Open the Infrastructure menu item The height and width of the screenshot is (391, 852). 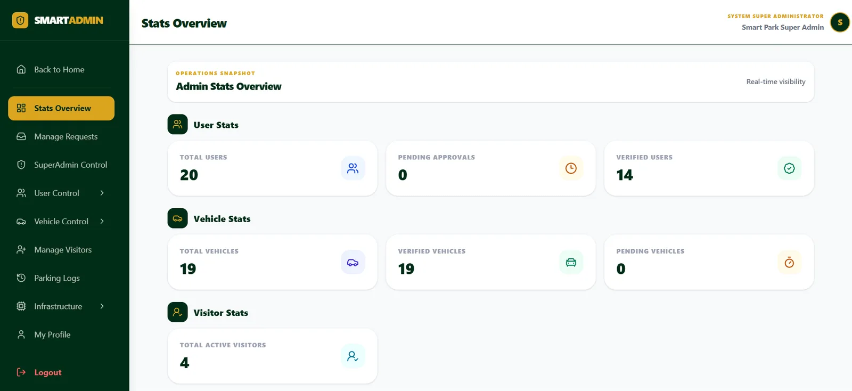[61, 306]
